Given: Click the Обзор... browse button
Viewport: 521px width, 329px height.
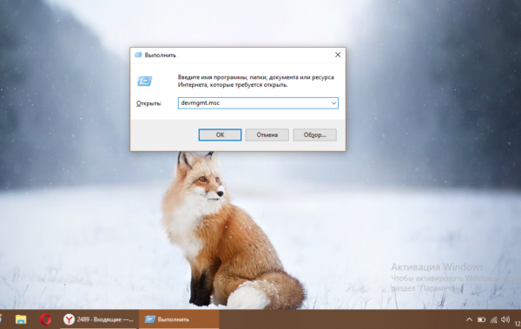Looking at the screenshot, I should (314, 135).
